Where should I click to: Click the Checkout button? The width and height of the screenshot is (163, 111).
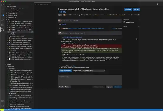click(128, 9)
